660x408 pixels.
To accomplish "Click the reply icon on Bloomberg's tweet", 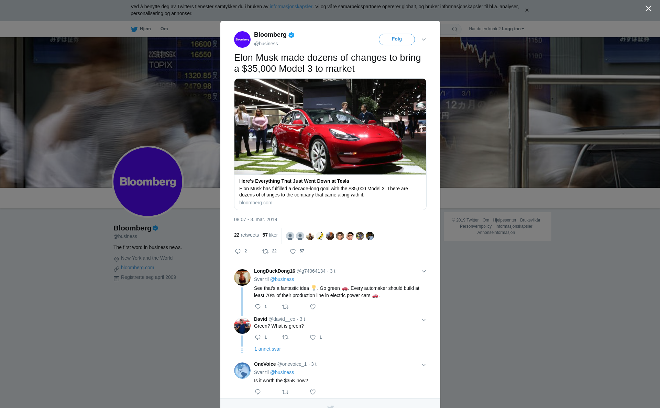I will click(238, 251).
